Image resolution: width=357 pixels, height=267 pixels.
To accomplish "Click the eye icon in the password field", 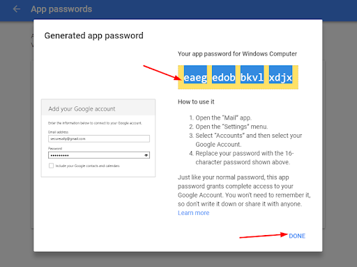I will tap(146, 155).
